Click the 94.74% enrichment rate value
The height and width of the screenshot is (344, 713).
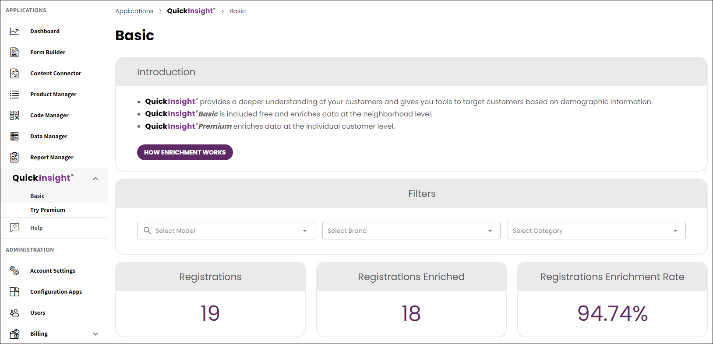[612, 313]
